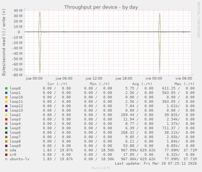Click the 'jue 06:00' time axis label
This screenshot has height=172, width=202.
pyautogui.click(x=64, y=78)
